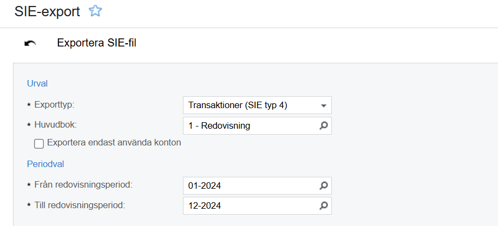
Task: Open the Från redovisningsperiod search magnifier
Action: click(324, 185)
